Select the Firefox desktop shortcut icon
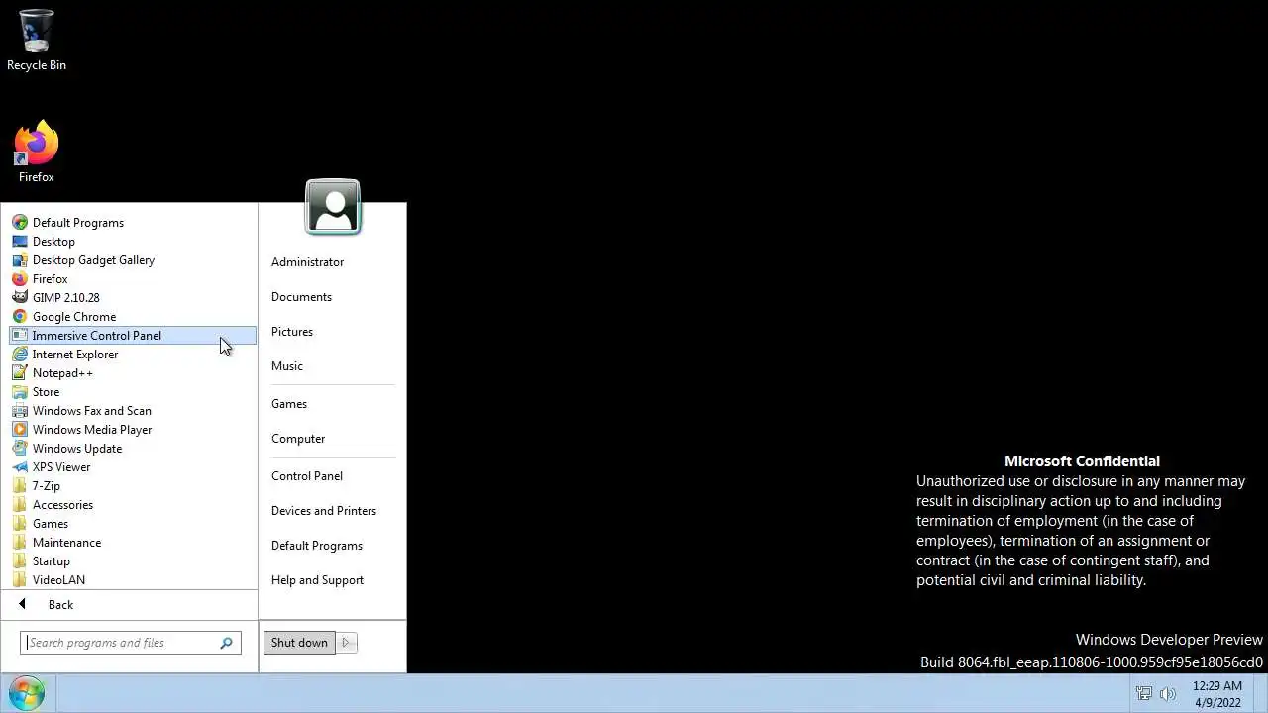Viewport: 1268px width, 713px height. tap(37, 144)
